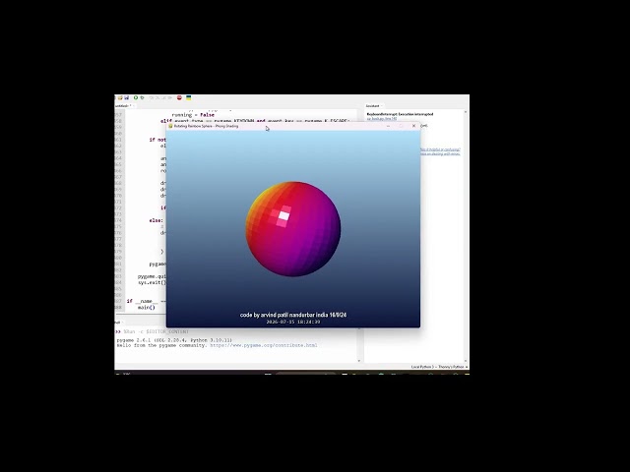Click the Resume toolbar icon
The width and height of the screenshot is (630, 472).
(x=170, y=97)
